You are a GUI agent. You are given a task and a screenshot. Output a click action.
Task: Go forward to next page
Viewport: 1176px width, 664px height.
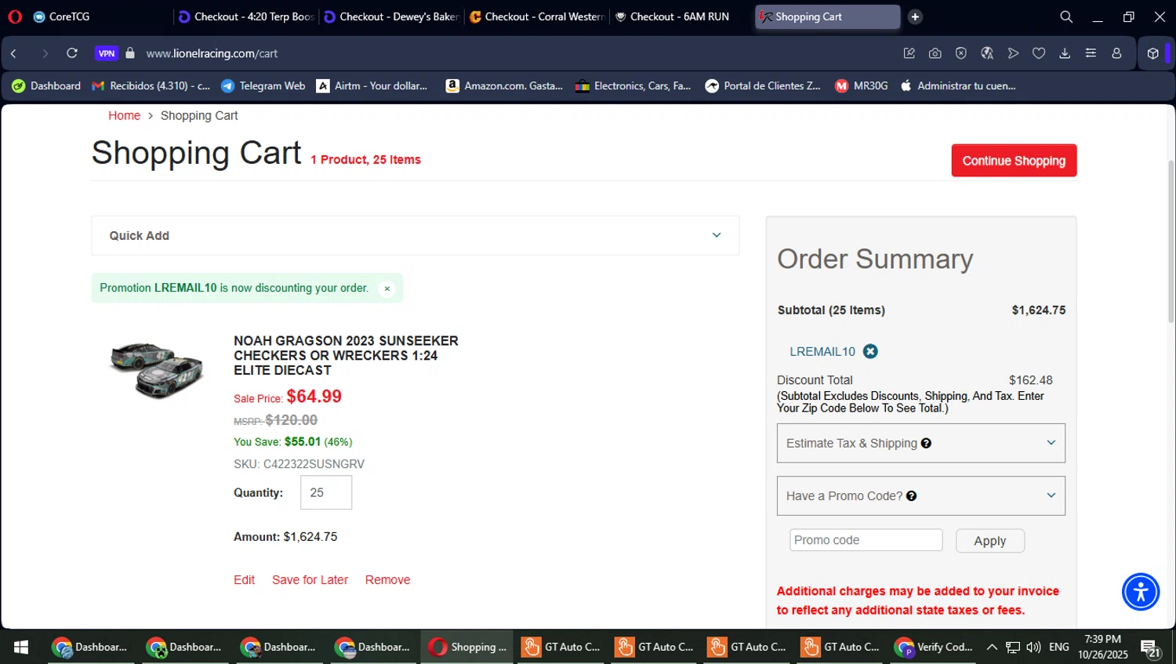pos(45,53)
